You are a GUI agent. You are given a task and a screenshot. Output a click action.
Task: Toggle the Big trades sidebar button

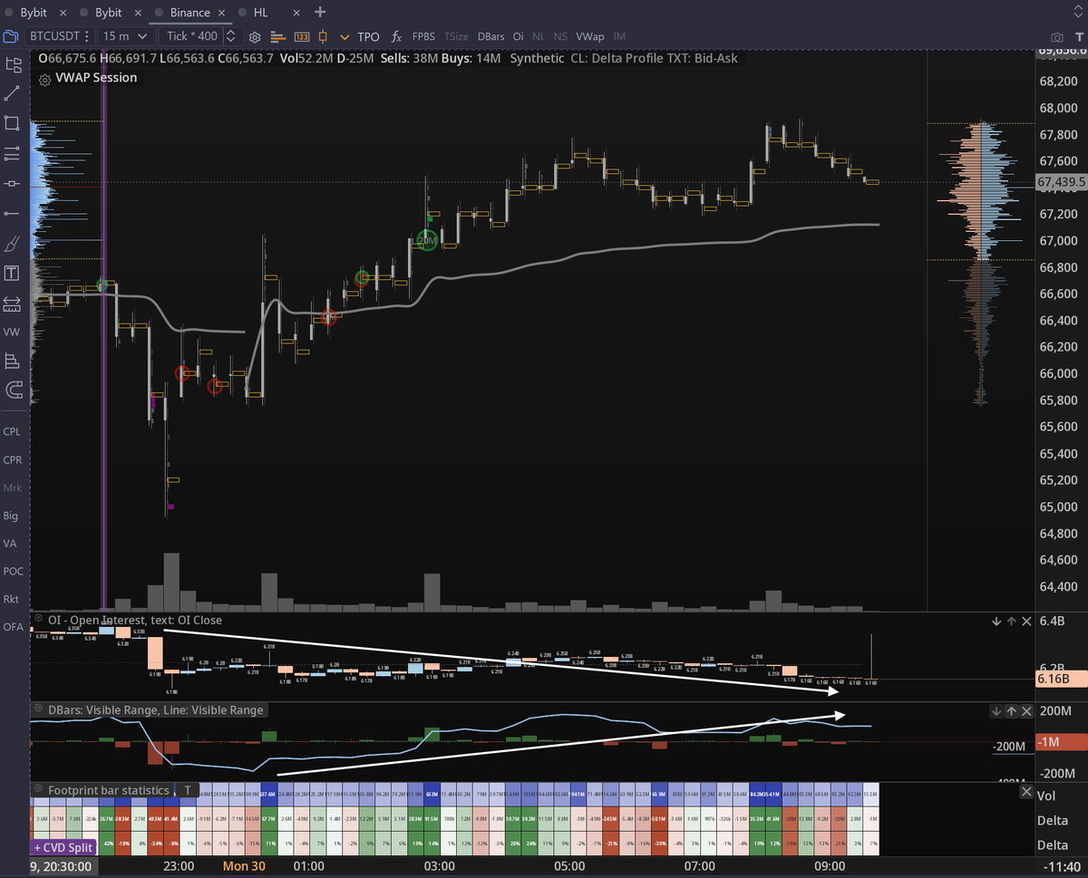pos(11,516)
